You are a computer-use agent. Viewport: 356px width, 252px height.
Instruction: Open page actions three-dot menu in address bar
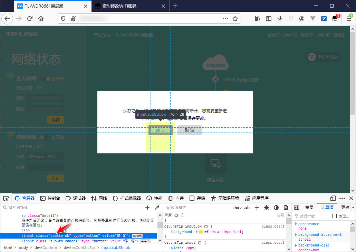coord(225,19)
